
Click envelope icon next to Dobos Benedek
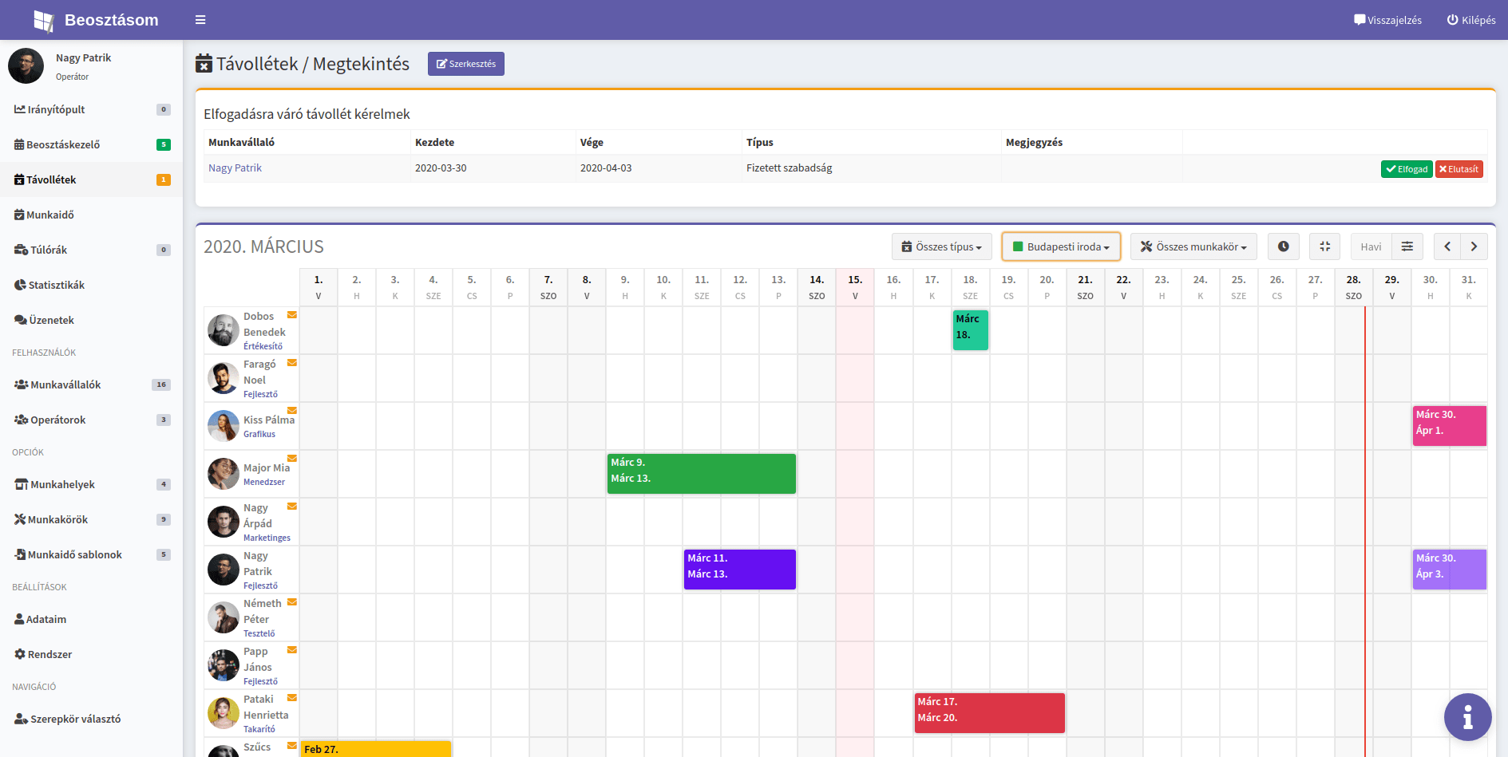[292, 315]
